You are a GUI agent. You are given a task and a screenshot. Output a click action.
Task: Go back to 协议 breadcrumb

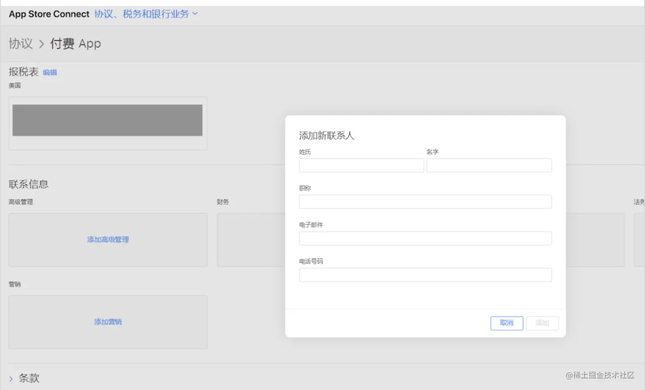tap(21, 43)
